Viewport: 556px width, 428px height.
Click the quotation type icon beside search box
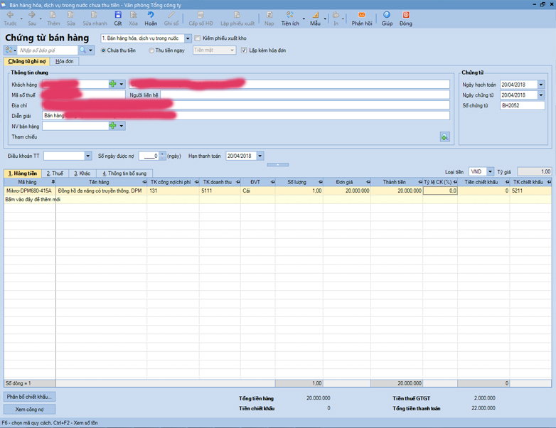click(x=9, y=50)
